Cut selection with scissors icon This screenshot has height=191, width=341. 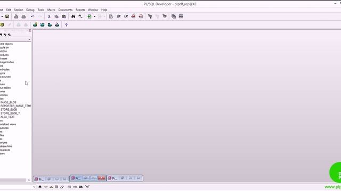[49, 16]
